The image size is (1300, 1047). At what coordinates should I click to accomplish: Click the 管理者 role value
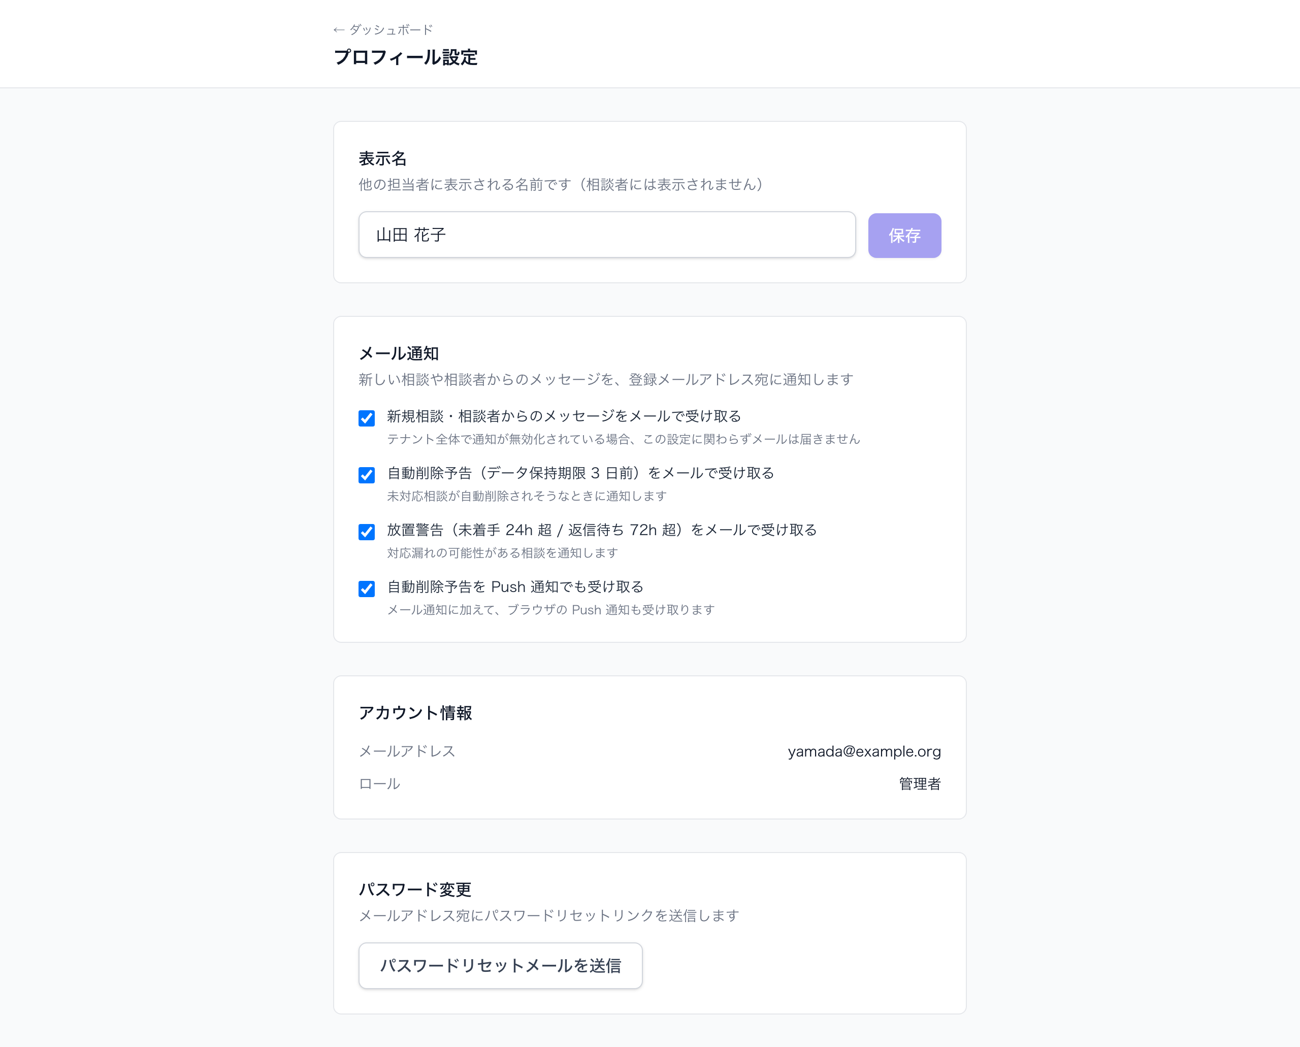tap(919, 784)
